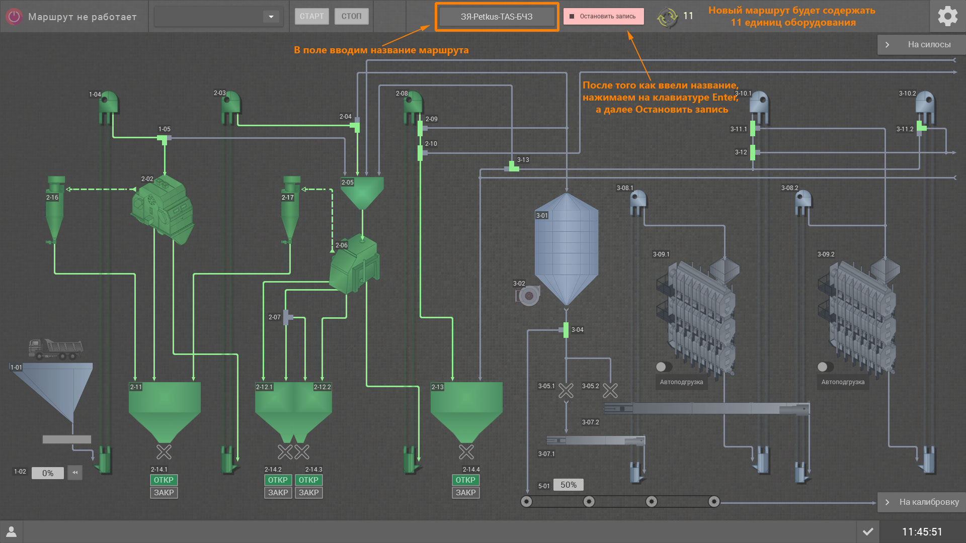Click Остановить запись button
This screenshot has height=543, width=966.
tap(603, 17)
